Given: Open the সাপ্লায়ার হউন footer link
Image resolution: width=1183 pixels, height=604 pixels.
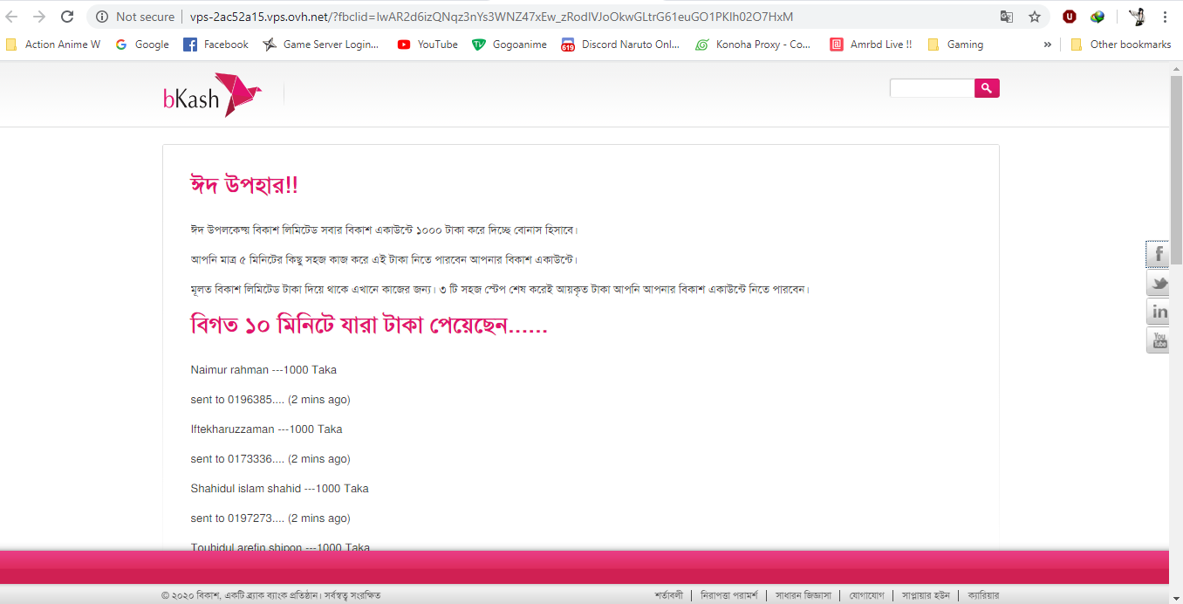Looking at the screenshot, I should pos(926,595).
